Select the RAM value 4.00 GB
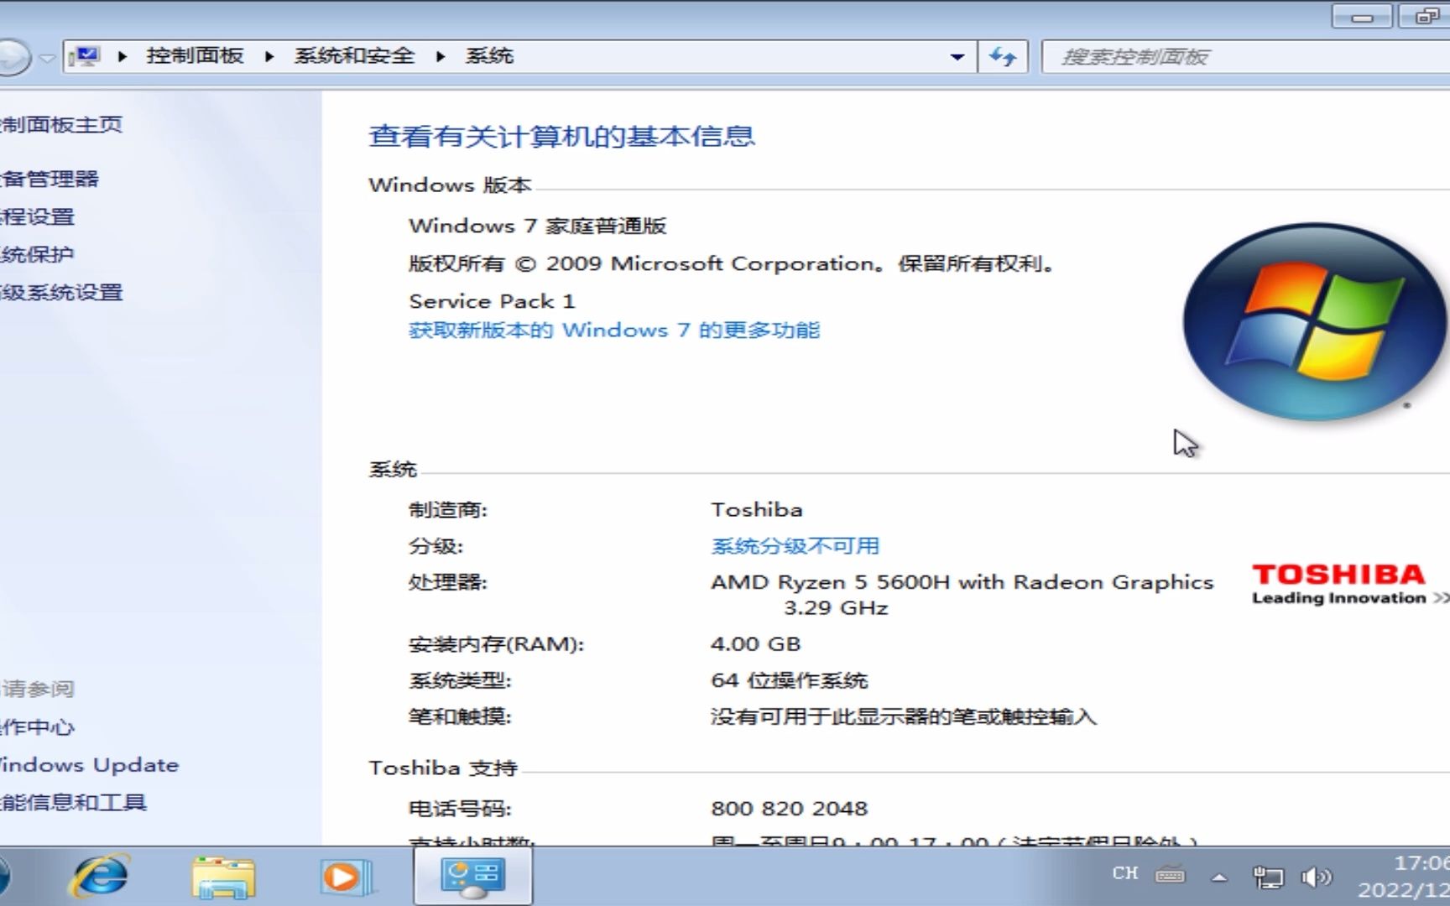 coord(756,644)
